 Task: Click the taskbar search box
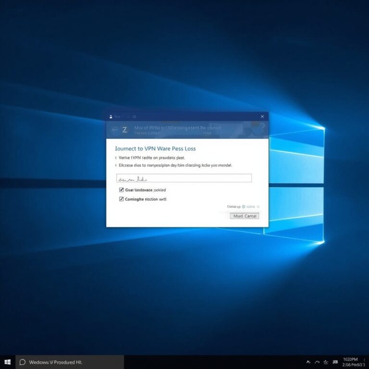click(70, 362)
